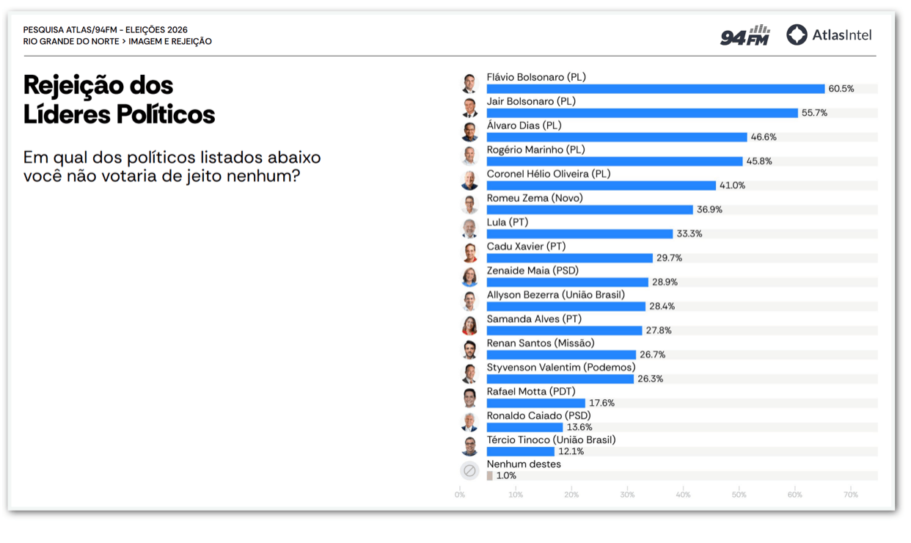Click the Cadu Xavier (PT) label
Image resolution: width=911 pixels, height=543 pixels.
pyautogui.click(x=526, y=247)
